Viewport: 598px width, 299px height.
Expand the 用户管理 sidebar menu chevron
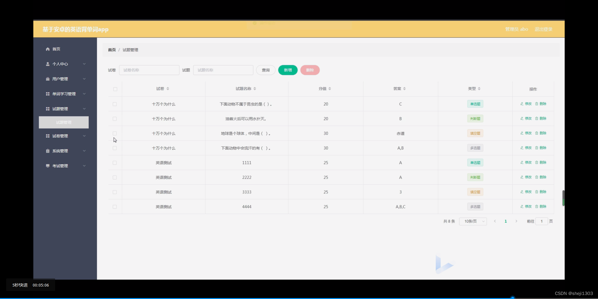tap(84, 79)
